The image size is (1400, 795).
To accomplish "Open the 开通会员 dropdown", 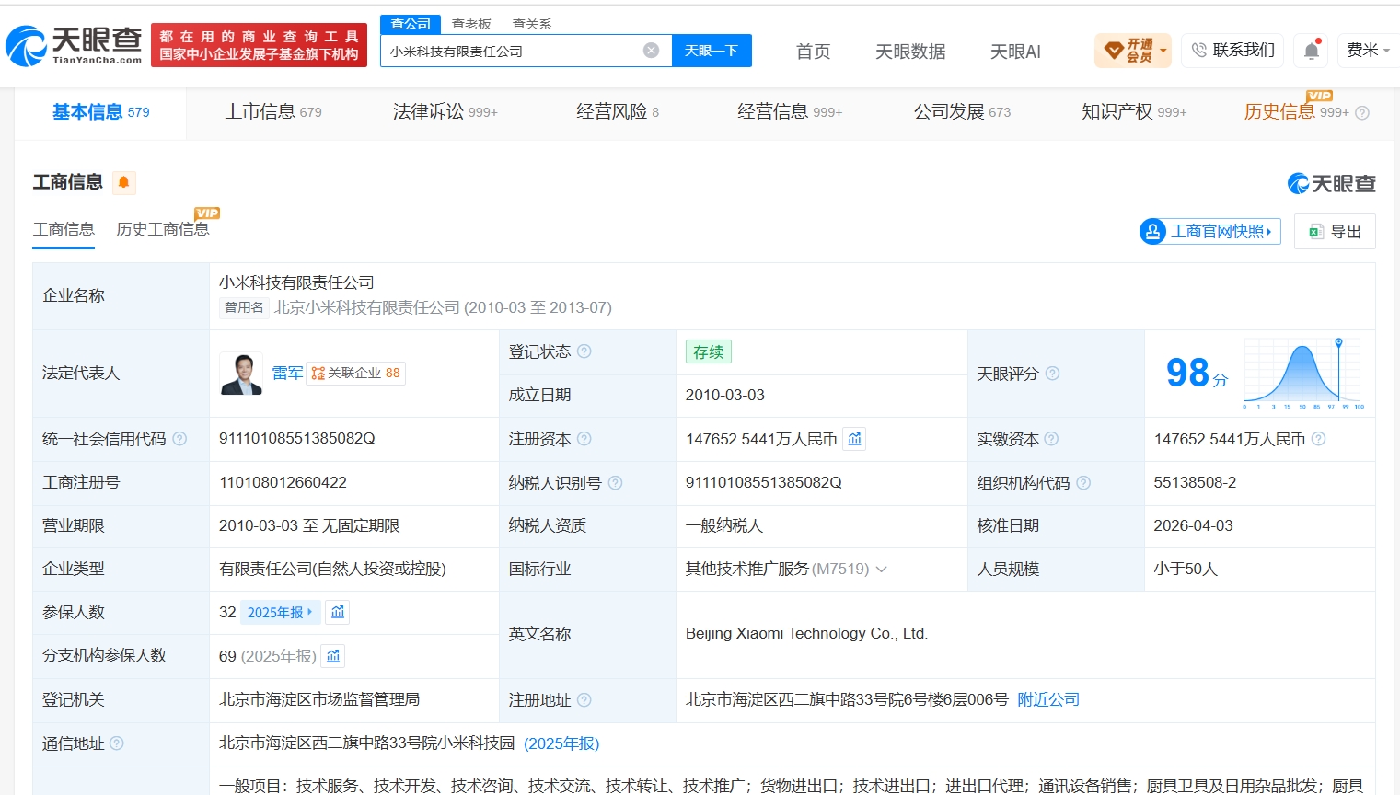I will pos(1133,51).
